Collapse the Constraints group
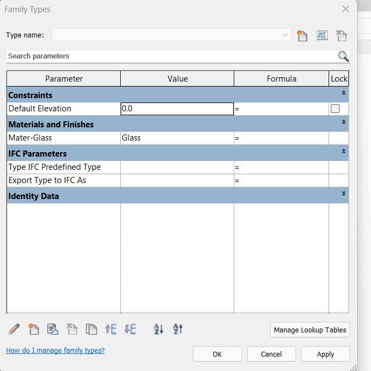The height and width of the screenshot is (371, 371). click(x=343, y=93)
